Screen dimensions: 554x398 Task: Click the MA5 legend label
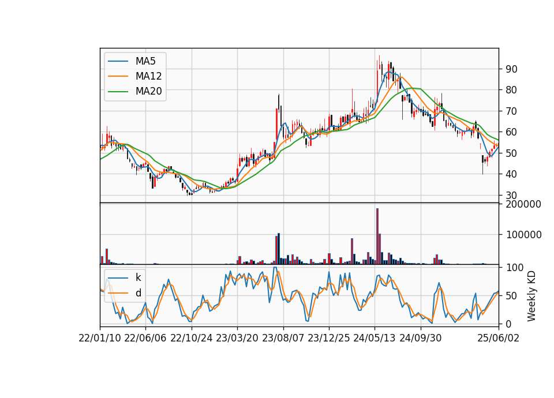coord(145,61)
